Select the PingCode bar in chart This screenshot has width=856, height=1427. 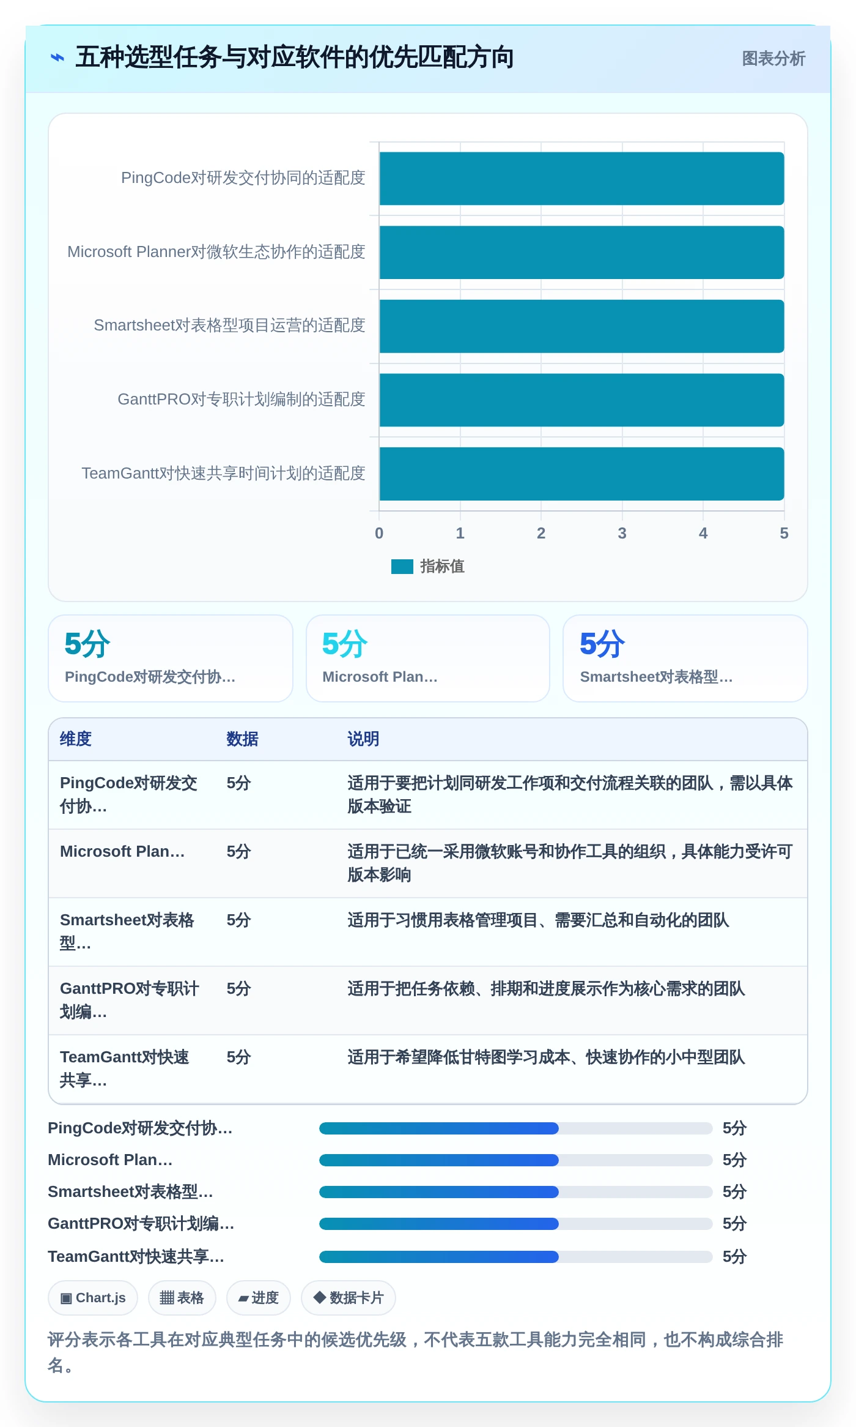(x=581, y=179)
